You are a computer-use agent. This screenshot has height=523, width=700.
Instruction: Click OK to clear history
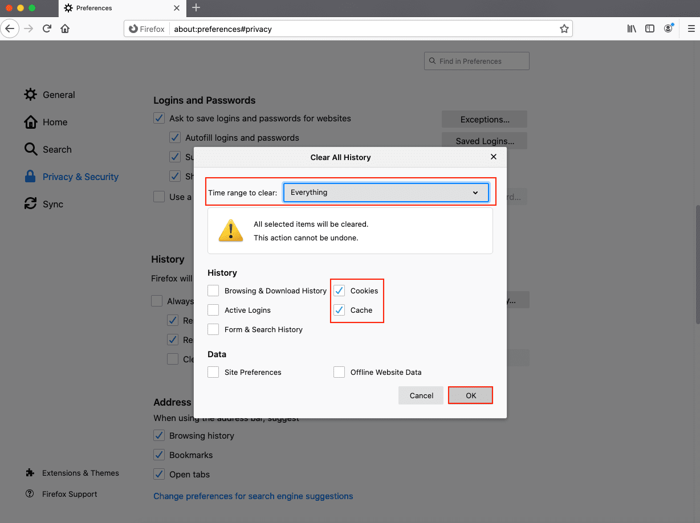(x=470, y=395)
